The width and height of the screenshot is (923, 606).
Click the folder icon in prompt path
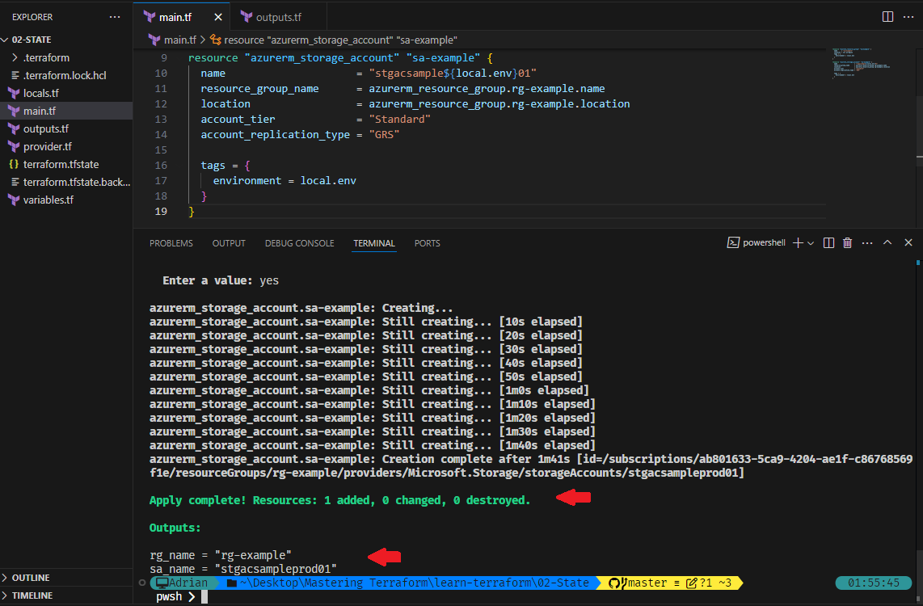click(232, 583)
